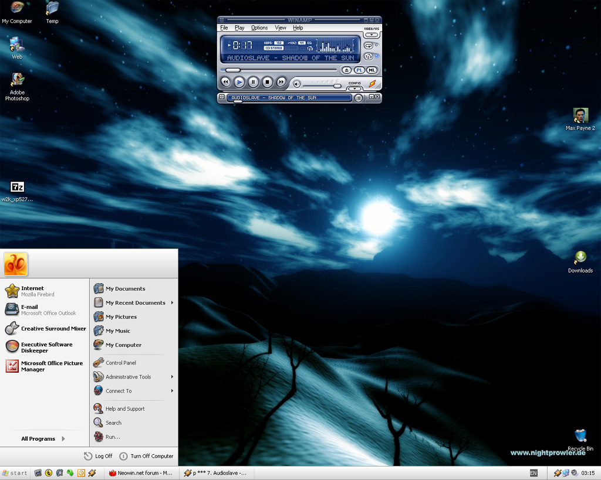Expand the Video/Vis drawer in Winamp
601x480 pixels.
click(371, 35)
